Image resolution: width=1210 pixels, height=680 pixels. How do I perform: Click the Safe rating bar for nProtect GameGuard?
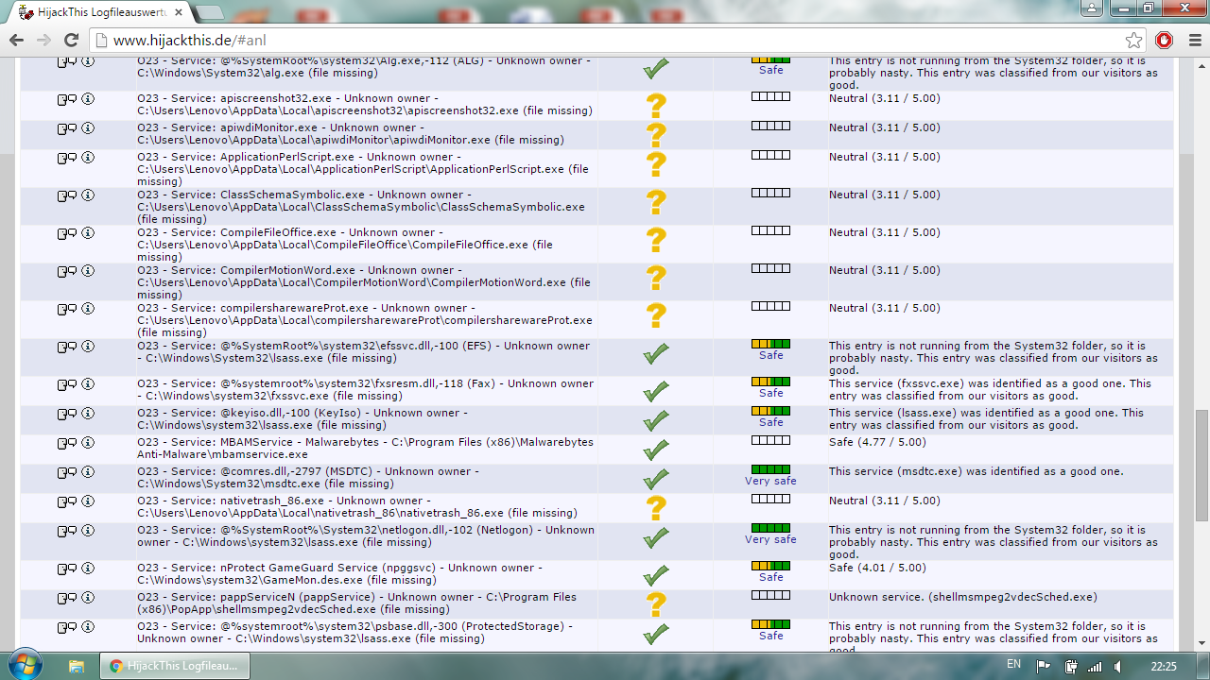click(x=770, y=566)
